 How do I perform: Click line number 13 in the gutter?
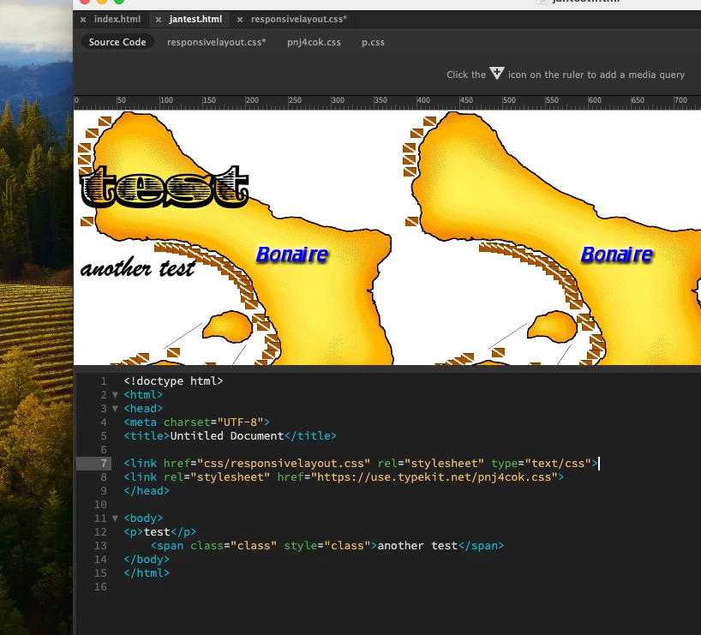pyautogui.click(x=100, y=546)
